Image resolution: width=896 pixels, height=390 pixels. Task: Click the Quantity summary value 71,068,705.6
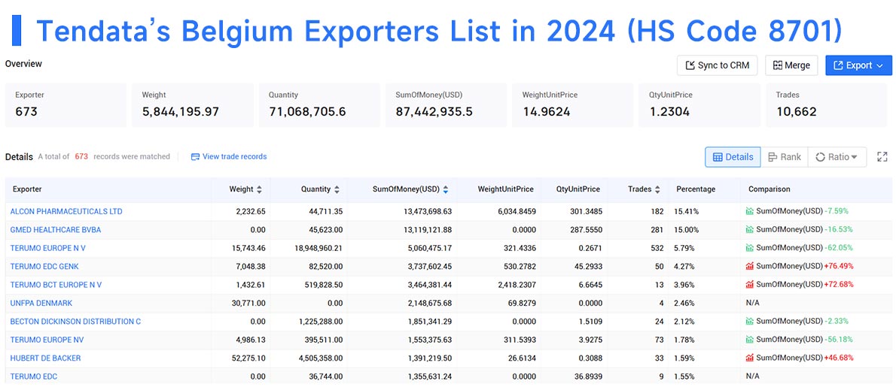tap(307, 112)
